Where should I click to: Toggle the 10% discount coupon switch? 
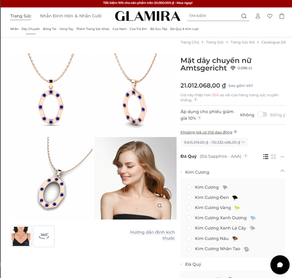(262, 115)
